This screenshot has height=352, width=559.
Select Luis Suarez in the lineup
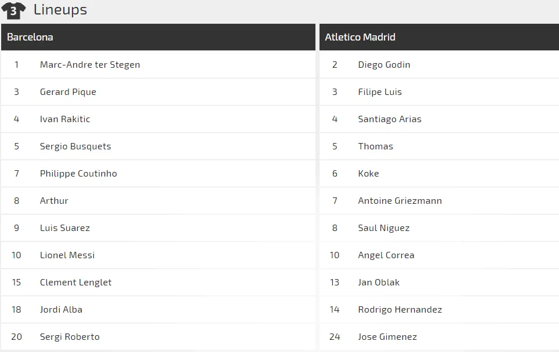click(65, 228)
